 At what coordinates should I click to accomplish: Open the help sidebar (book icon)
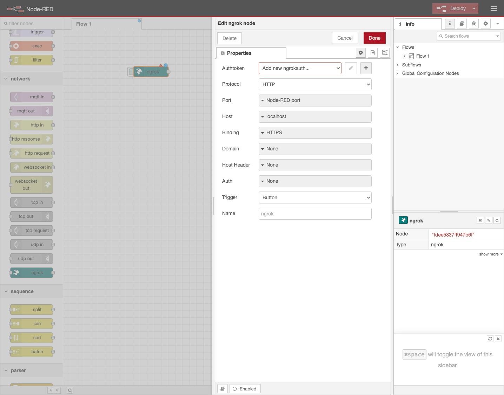coord(462,24)
